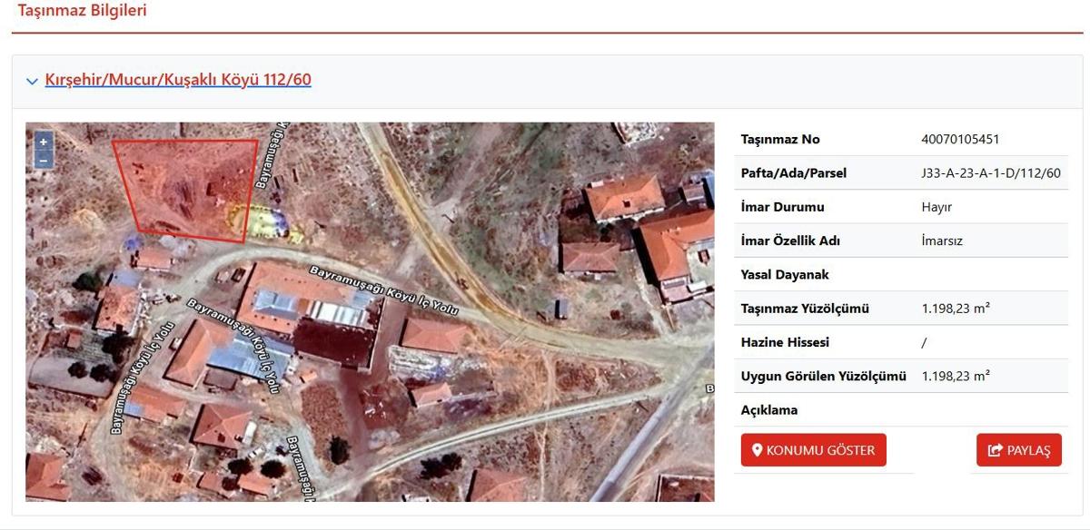The height and width of the screenshot is (530, 1090).
Task: Click the Taşınmaz Bilgileri section heading
Action: [83, 11]
